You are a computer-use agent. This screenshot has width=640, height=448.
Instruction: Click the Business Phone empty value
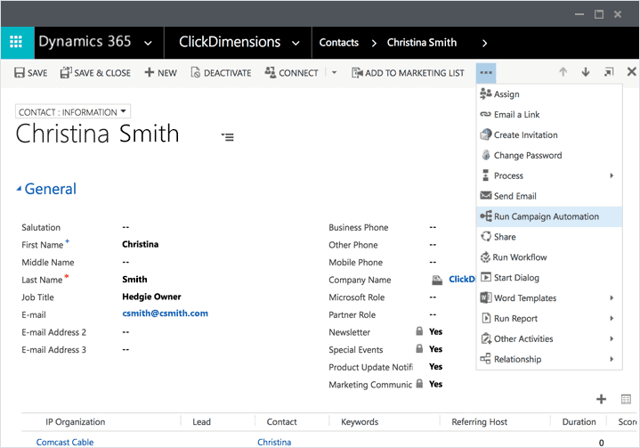click(x=433, y=227)
